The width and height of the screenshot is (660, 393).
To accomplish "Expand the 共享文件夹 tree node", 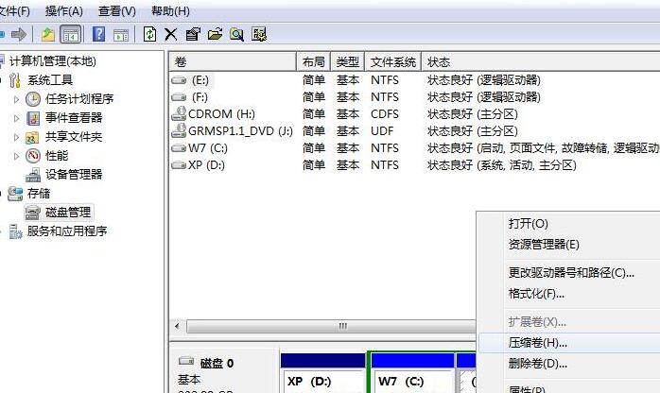I will click(16, 137).
